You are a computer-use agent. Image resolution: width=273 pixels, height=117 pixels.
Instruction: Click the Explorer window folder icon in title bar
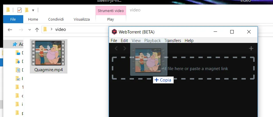pos(8,10)
